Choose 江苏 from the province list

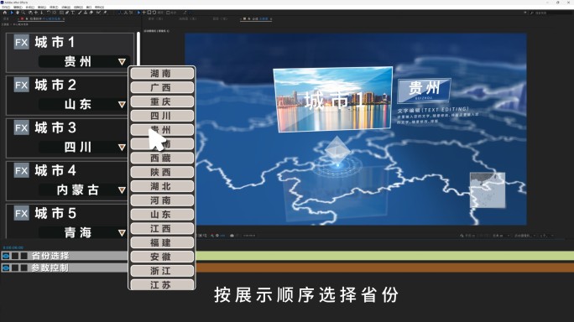click(x=162, y=284)
